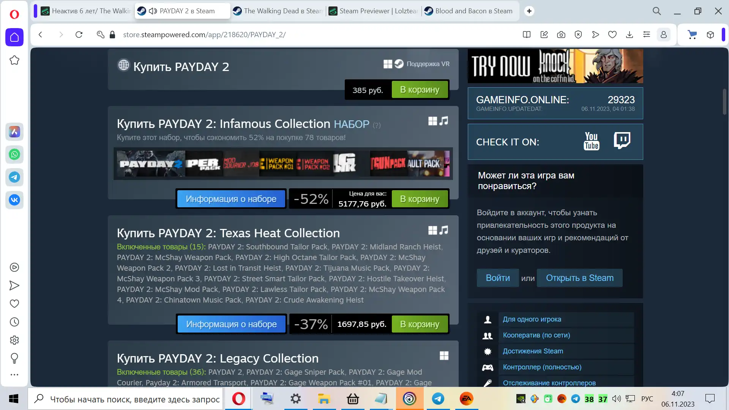Click the site padlock security icon

pos(112,35)
